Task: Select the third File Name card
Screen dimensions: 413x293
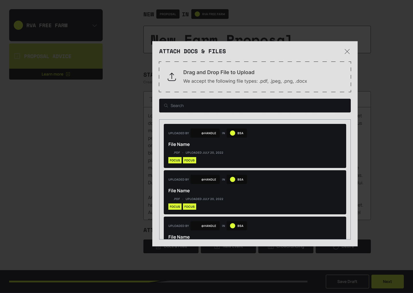Action: coord(255,228)
